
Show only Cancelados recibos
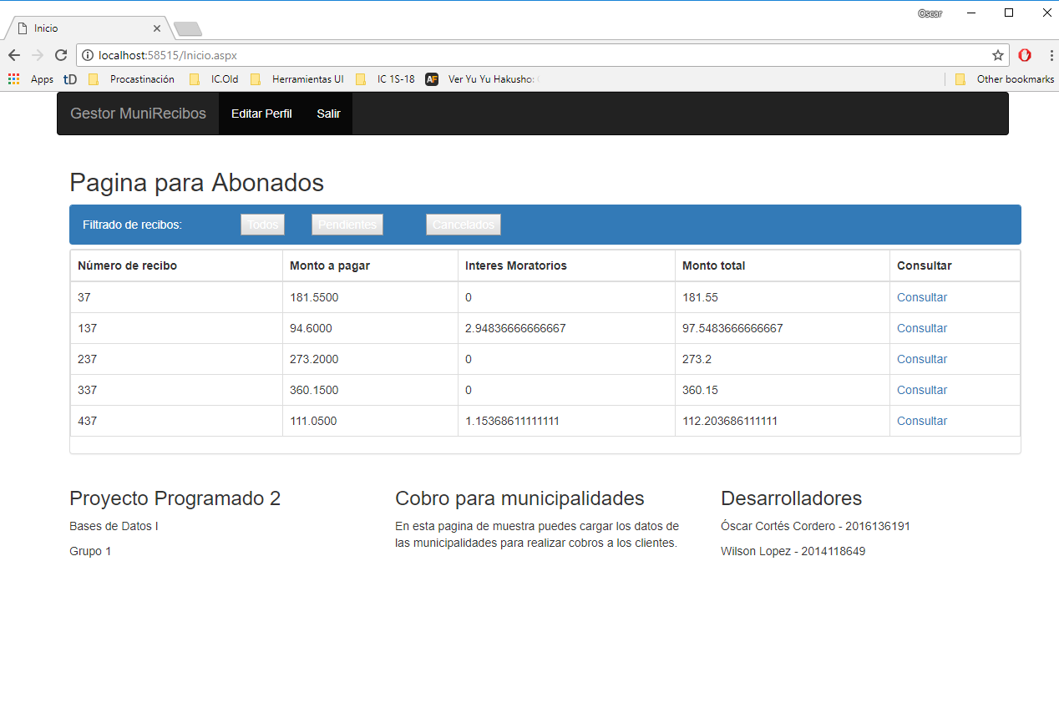(x=463, y=224)
